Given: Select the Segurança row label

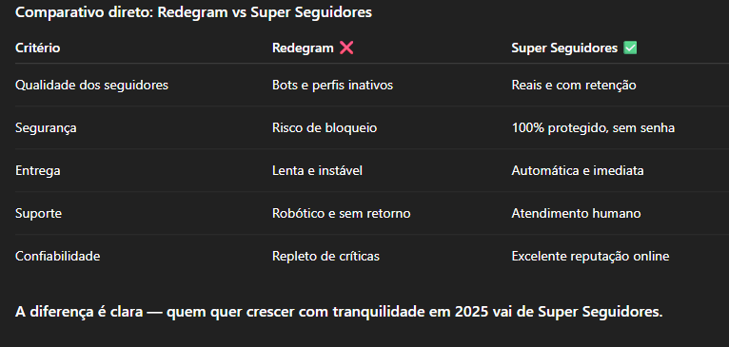Looking at the screenshot, I should point(46,127).
